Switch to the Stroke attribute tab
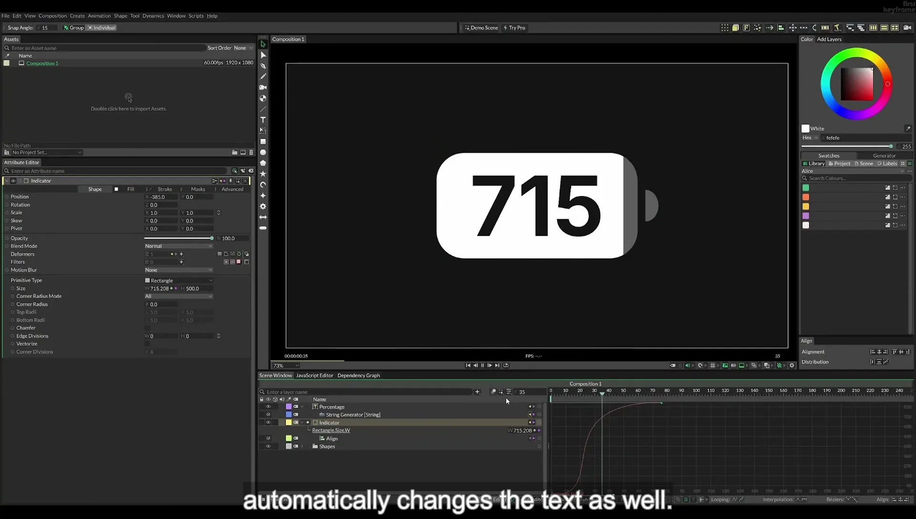This screenshot has width=916, height=519. (x=165, y=189)
